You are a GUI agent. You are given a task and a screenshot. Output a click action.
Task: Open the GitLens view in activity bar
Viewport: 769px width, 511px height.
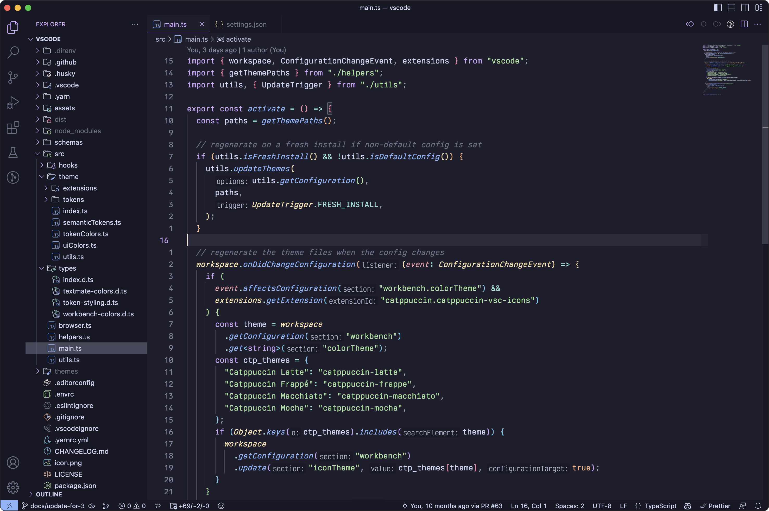pyautogui.click(x=13, y=178)
